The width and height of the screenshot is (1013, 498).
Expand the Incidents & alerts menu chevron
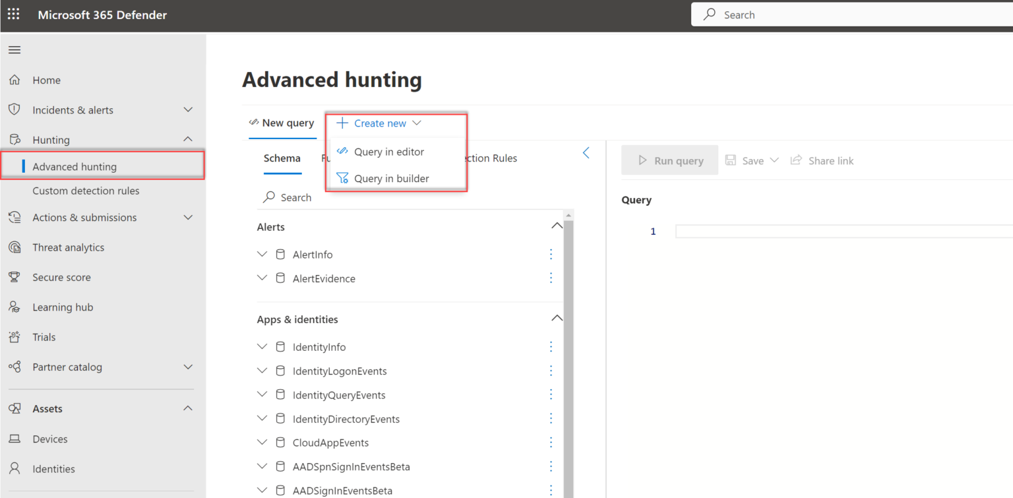point(188,109)
